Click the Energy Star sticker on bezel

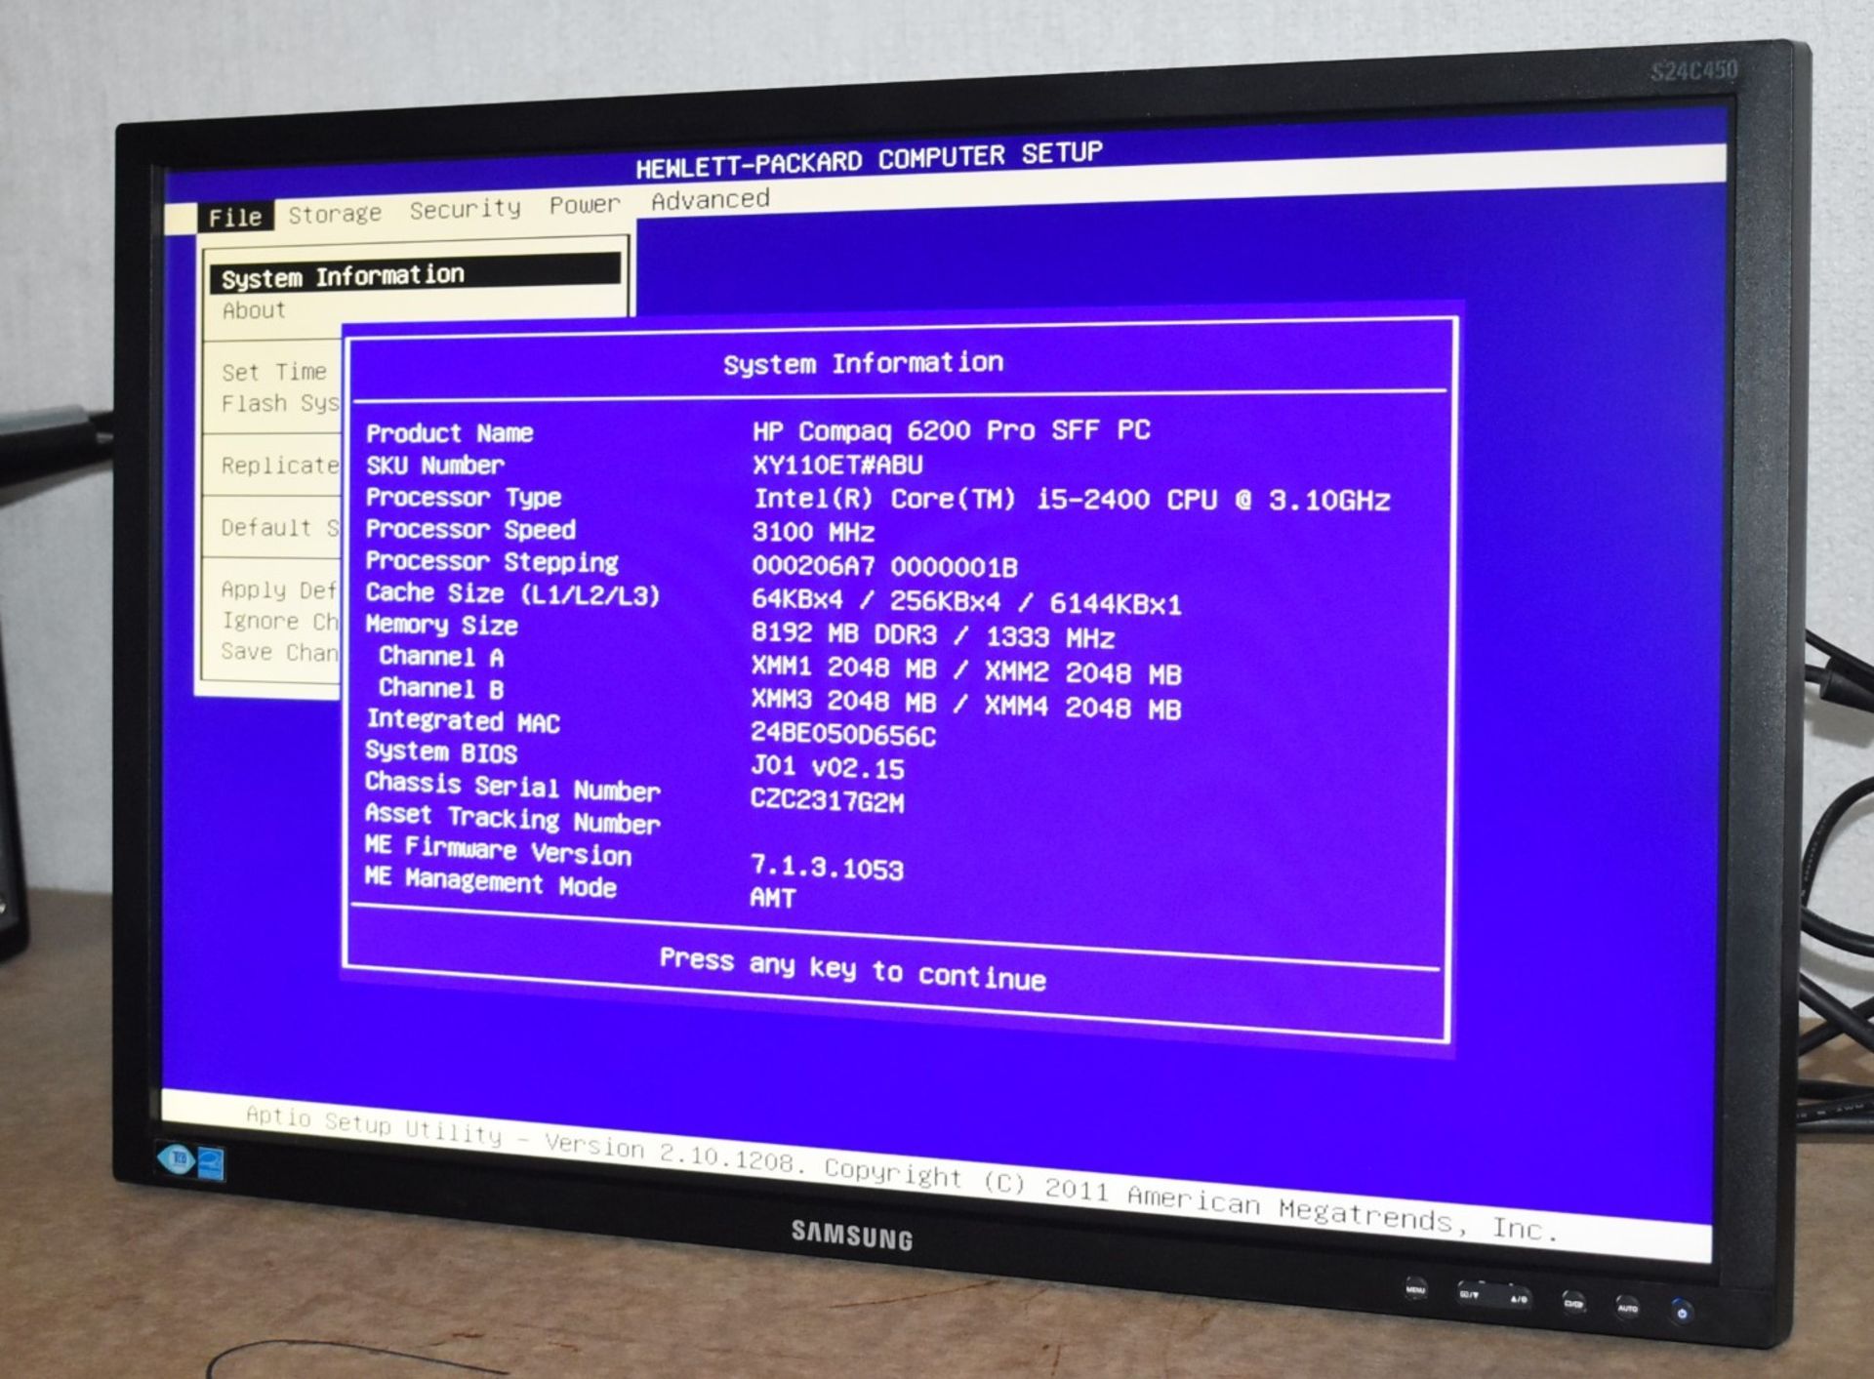point(211,1162)
